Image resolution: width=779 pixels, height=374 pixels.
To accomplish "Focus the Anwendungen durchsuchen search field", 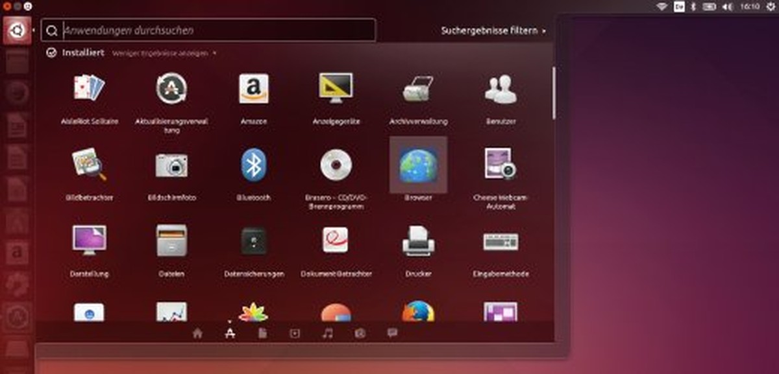I will [208, 30].
